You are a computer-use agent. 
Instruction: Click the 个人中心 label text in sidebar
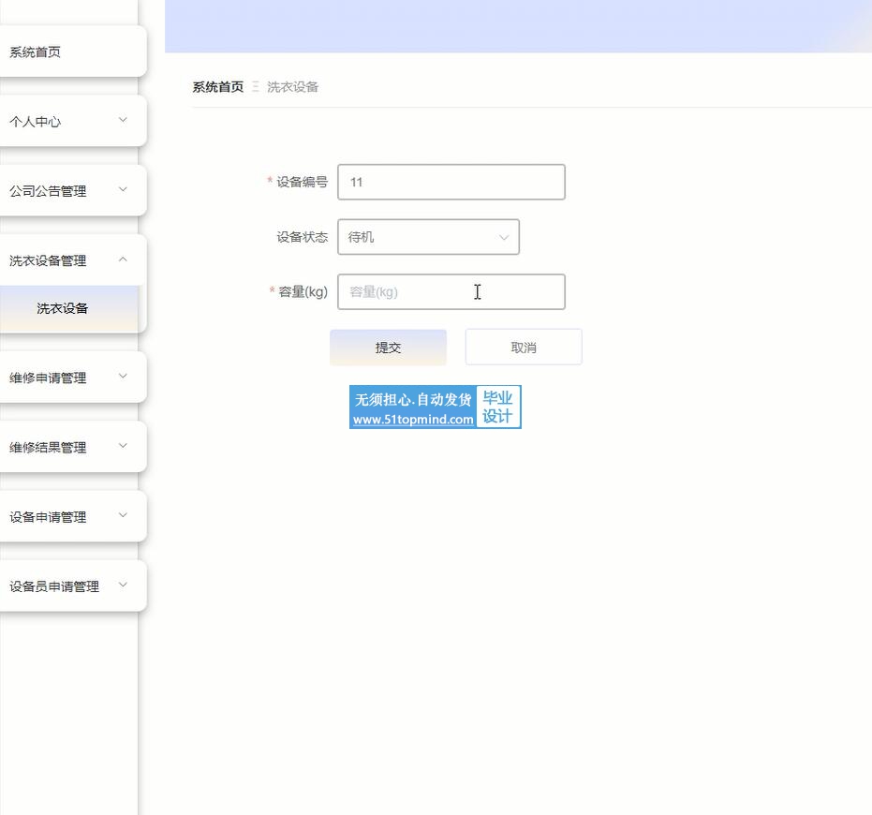point(36,122)
